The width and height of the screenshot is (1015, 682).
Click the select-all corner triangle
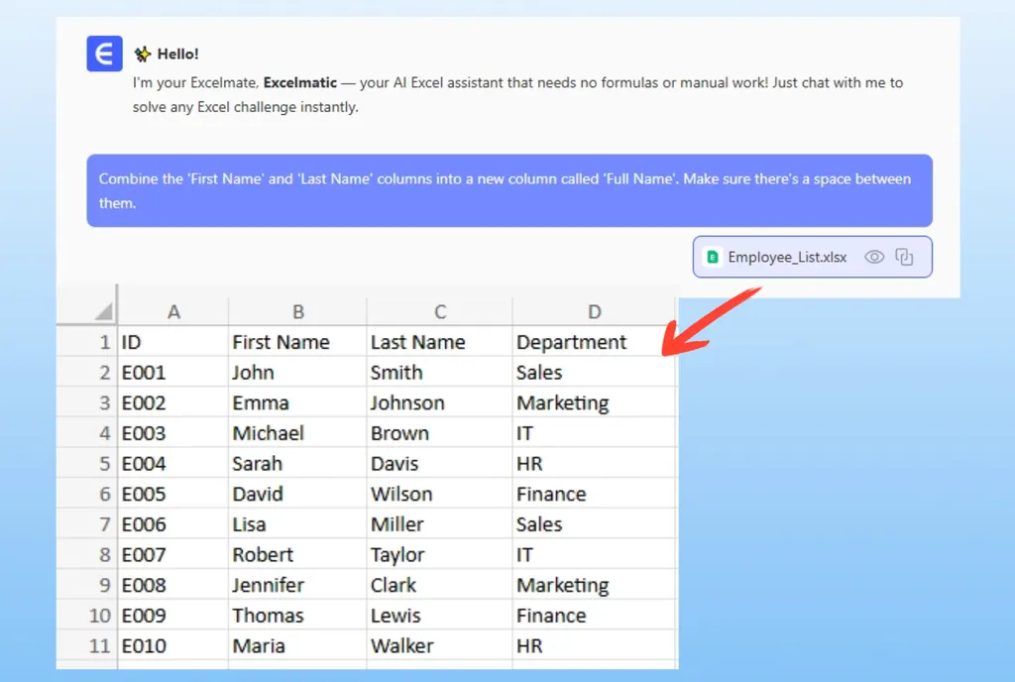coord(103,312)
